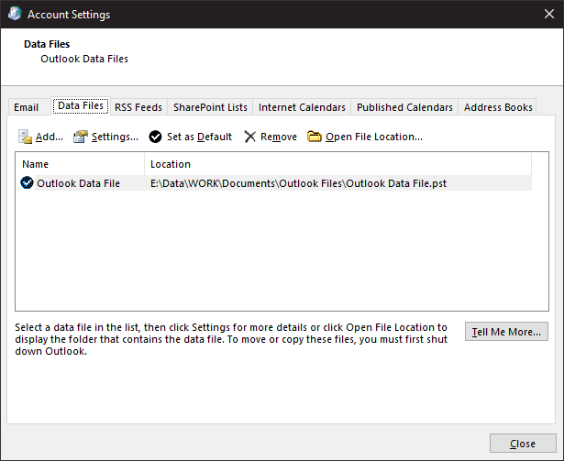Click the Settings toolbar icon
564x461 pixels.
coord(81,137)
